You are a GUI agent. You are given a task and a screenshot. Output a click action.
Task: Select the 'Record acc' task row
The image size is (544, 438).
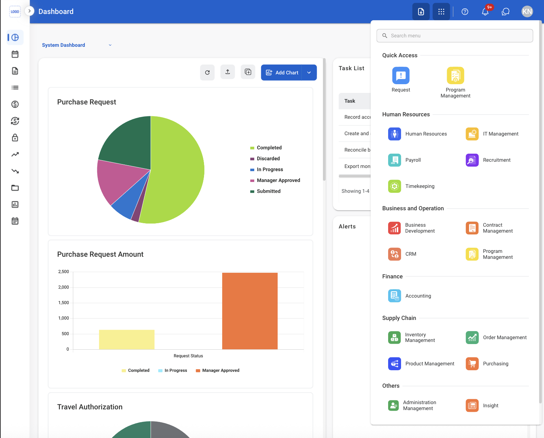pyautogui.click(x=355, y=117)
